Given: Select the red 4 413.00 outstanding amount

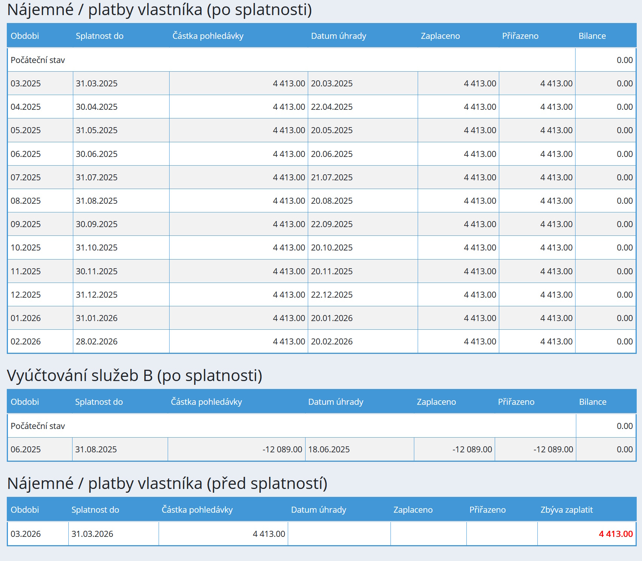Looking at the screenshot, I should [616, 534].
